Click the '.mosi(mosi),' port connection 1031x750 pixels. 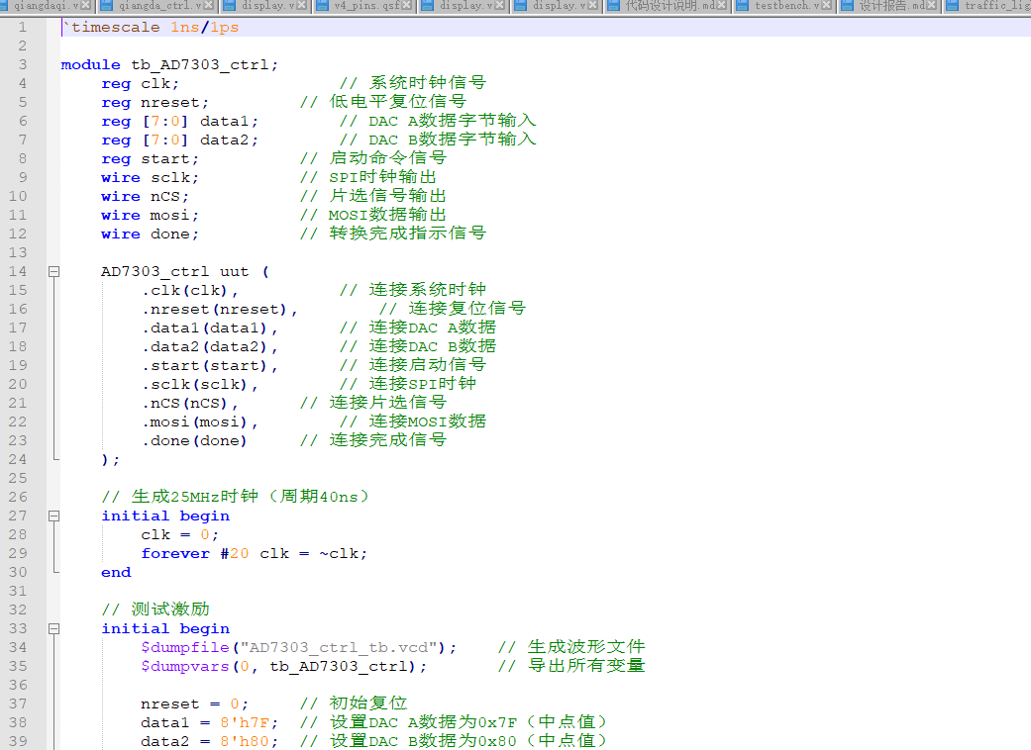(x=200, y=422)
